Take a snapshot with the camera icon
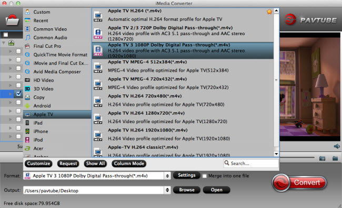This screenshot has height=208, width=342. point(322,159)
